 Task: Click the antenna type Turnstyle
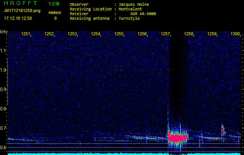pos(129,19)
